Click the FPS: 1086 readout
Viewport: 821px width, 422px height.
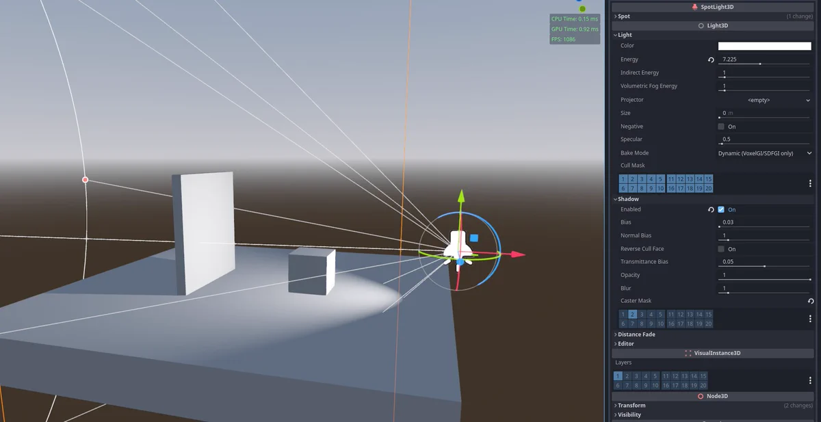click(x=564, y=40)
